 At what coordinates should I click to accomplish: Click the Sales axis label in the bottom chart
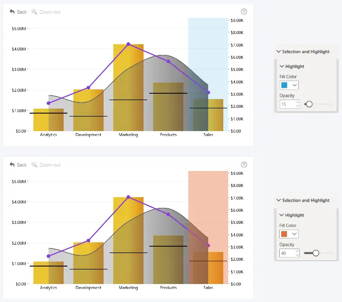(208, 287)
